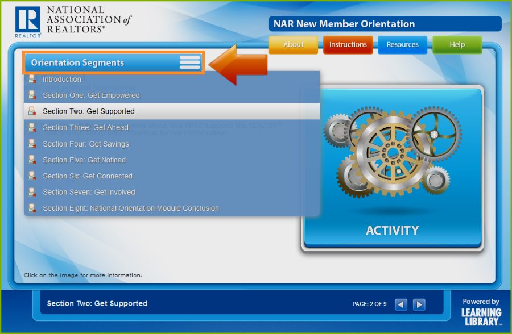This screenshot has height=334, width=512.
Task: Jump to Section Five: Get Noticed
Action: click(84, 160)
